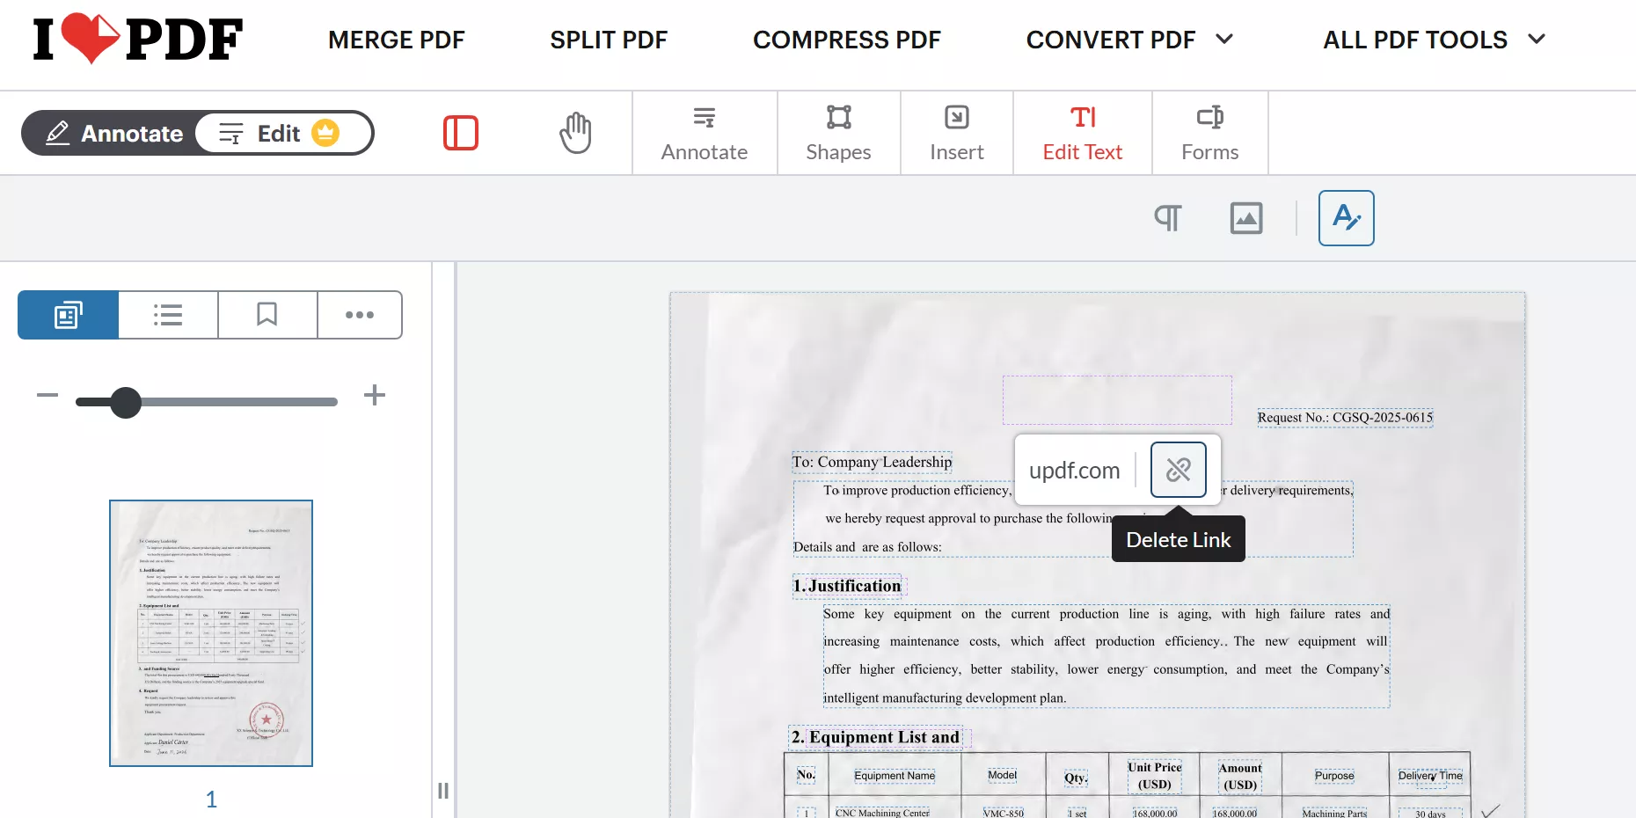Click 'CNC Machining Center' table cell
Viewport: 1636px width, 818px height.
click(882, 813)
